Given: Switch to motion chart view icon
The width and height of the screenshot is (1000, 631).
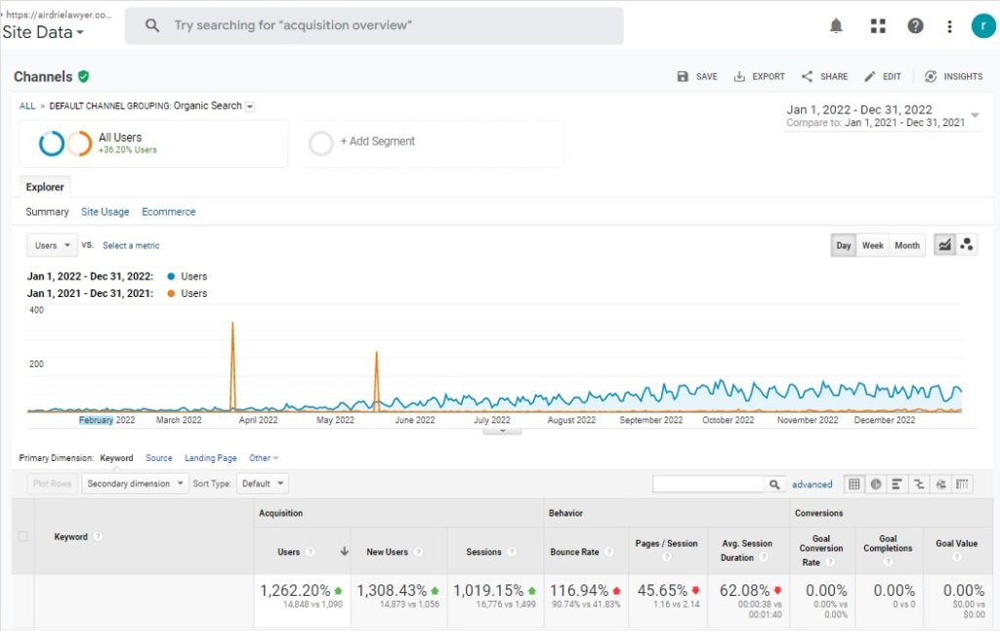Looking at the screenshot, I should coord(967,245).
